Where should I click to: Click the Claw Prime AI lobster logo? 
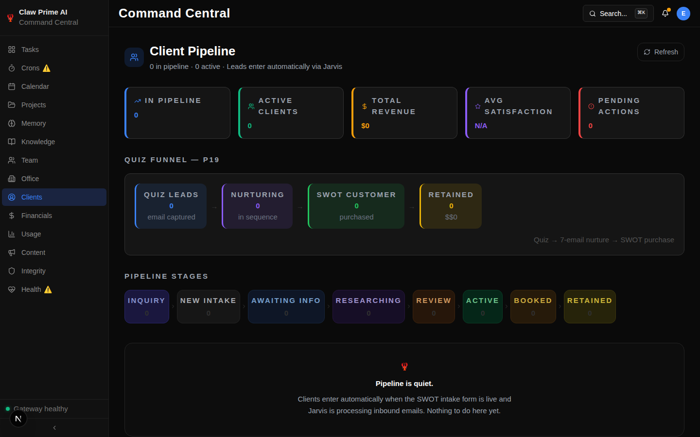(x=10, y=17)
